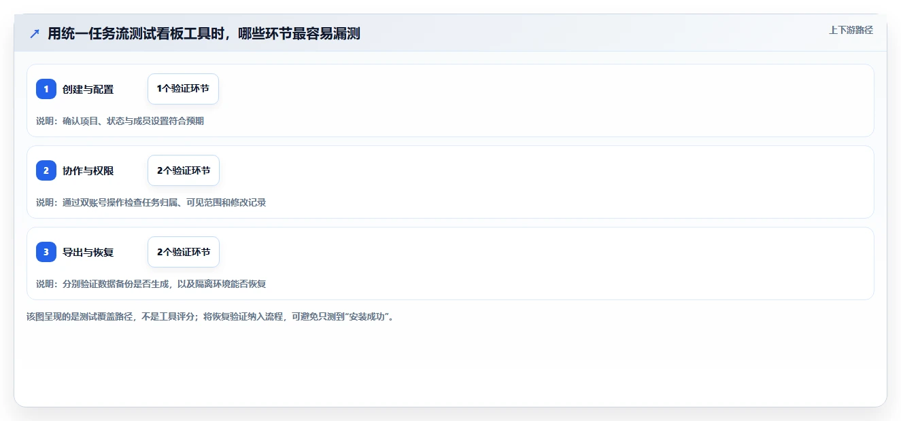Click the 上下游路径 label
This screenshot has width=901, height=421.
click(x=851, y=30)
